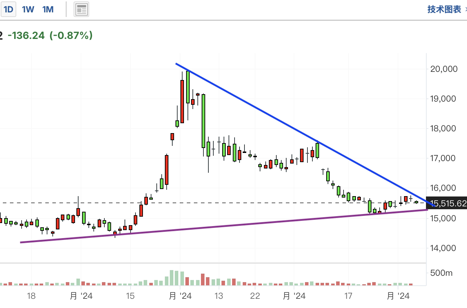
Task: Click the tallest green volume bar
Action: point(172,278)
